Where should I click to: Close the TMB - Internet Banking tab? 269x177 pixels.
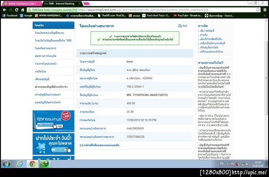[x=79, y=4]
